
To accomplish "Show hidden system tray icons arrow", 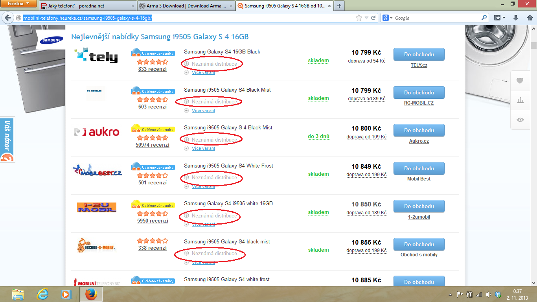I will click(x=451, y=294).
